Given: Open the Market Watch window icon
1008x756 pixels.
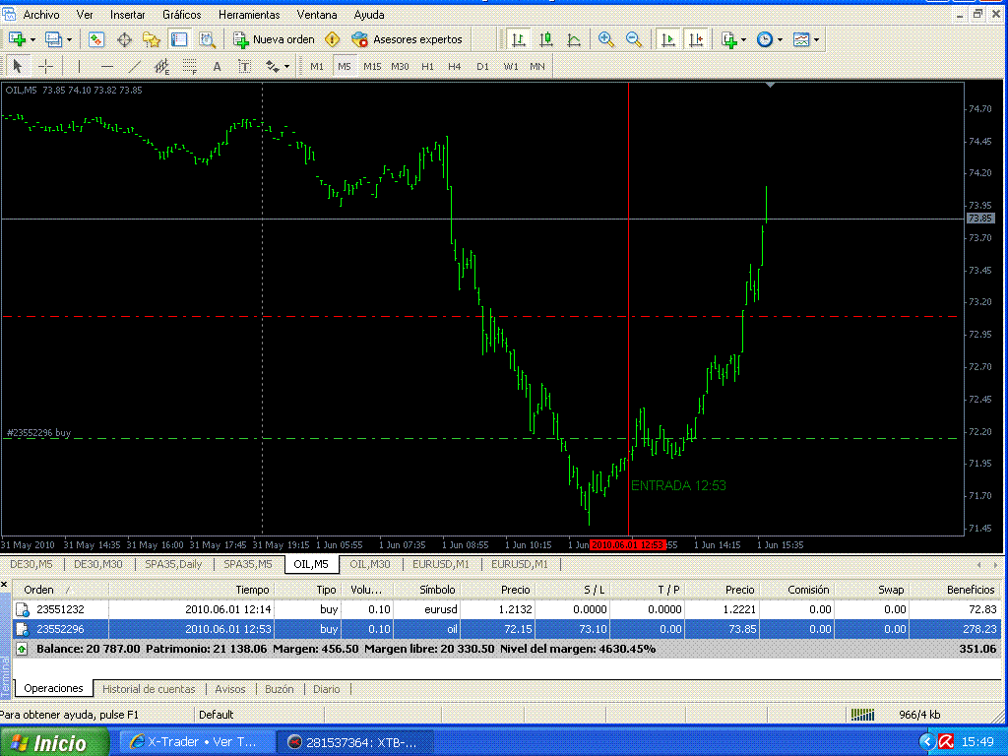Looking at the screenshot, I should [x=96, y=39].
